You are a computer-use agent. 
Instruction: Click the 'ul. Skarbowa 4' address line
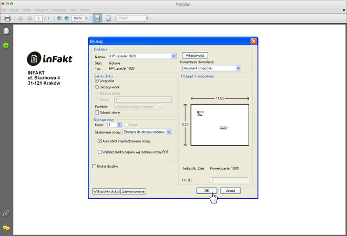[44, 78]
